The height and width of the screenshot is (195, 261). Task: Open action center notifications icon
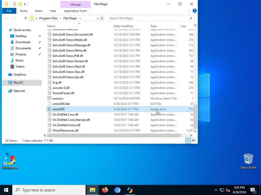[x=253, y=190]
